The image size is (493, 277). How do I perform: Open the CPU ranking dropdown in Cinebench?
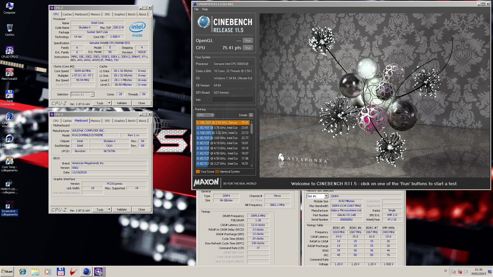click(x=205, y=115)
